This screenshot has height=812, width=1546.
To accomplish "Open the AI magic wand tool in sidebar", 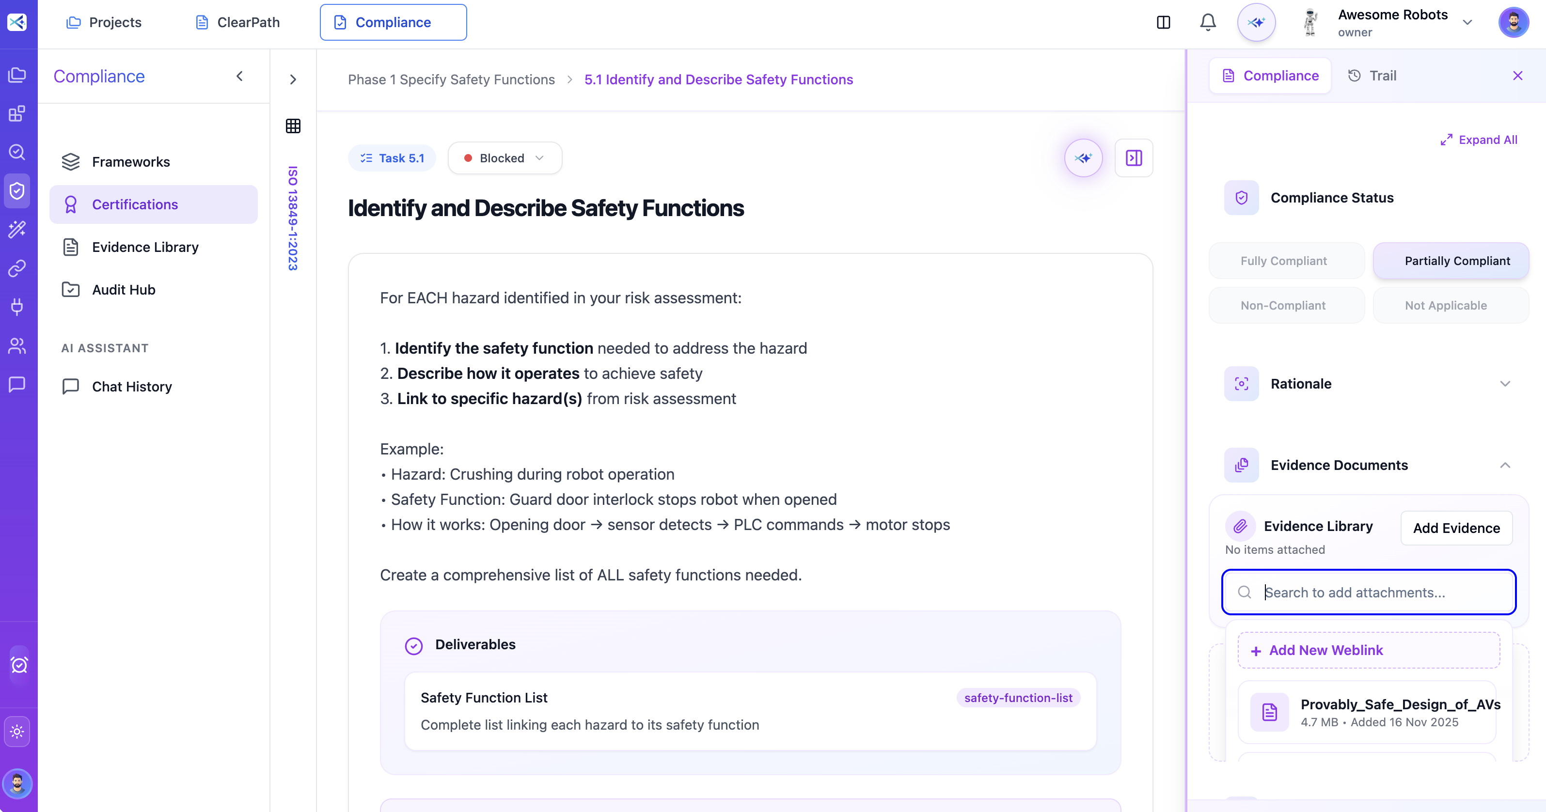I will [x=17, y=229].
